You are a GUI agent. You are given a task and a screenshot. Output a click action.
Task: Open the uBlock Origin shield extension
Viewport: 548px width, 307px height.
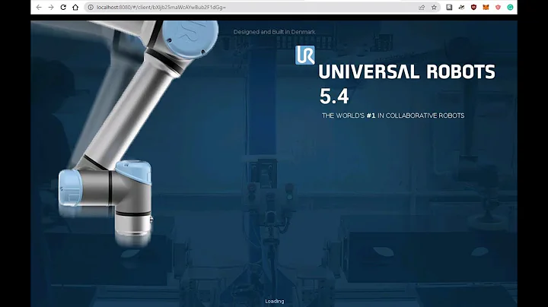click(x=473, y=8)
